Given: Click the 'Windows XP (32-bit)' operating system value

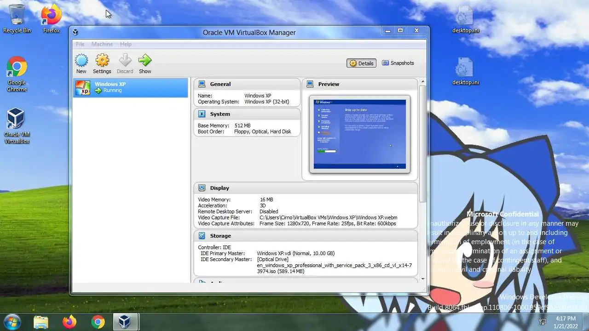Looking at the screenshot, I should 267,102.
